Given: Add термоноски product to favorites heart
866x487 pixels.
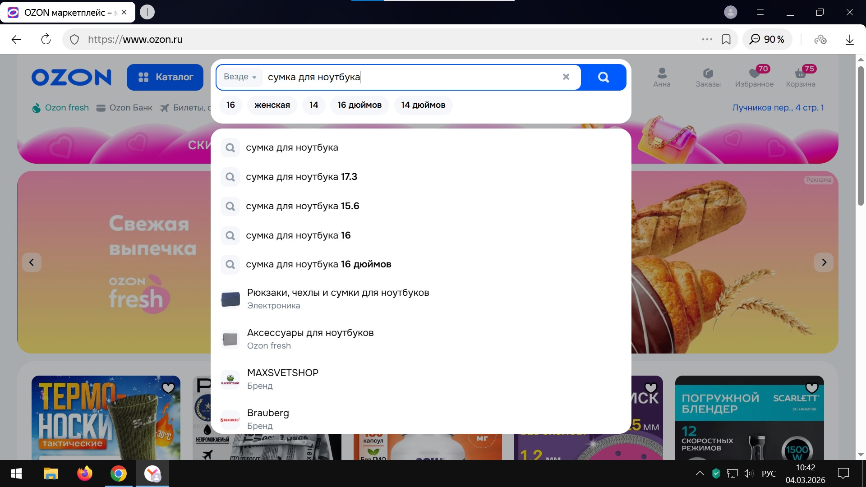Looking at the screenshot, I should (x=168, y=388).
